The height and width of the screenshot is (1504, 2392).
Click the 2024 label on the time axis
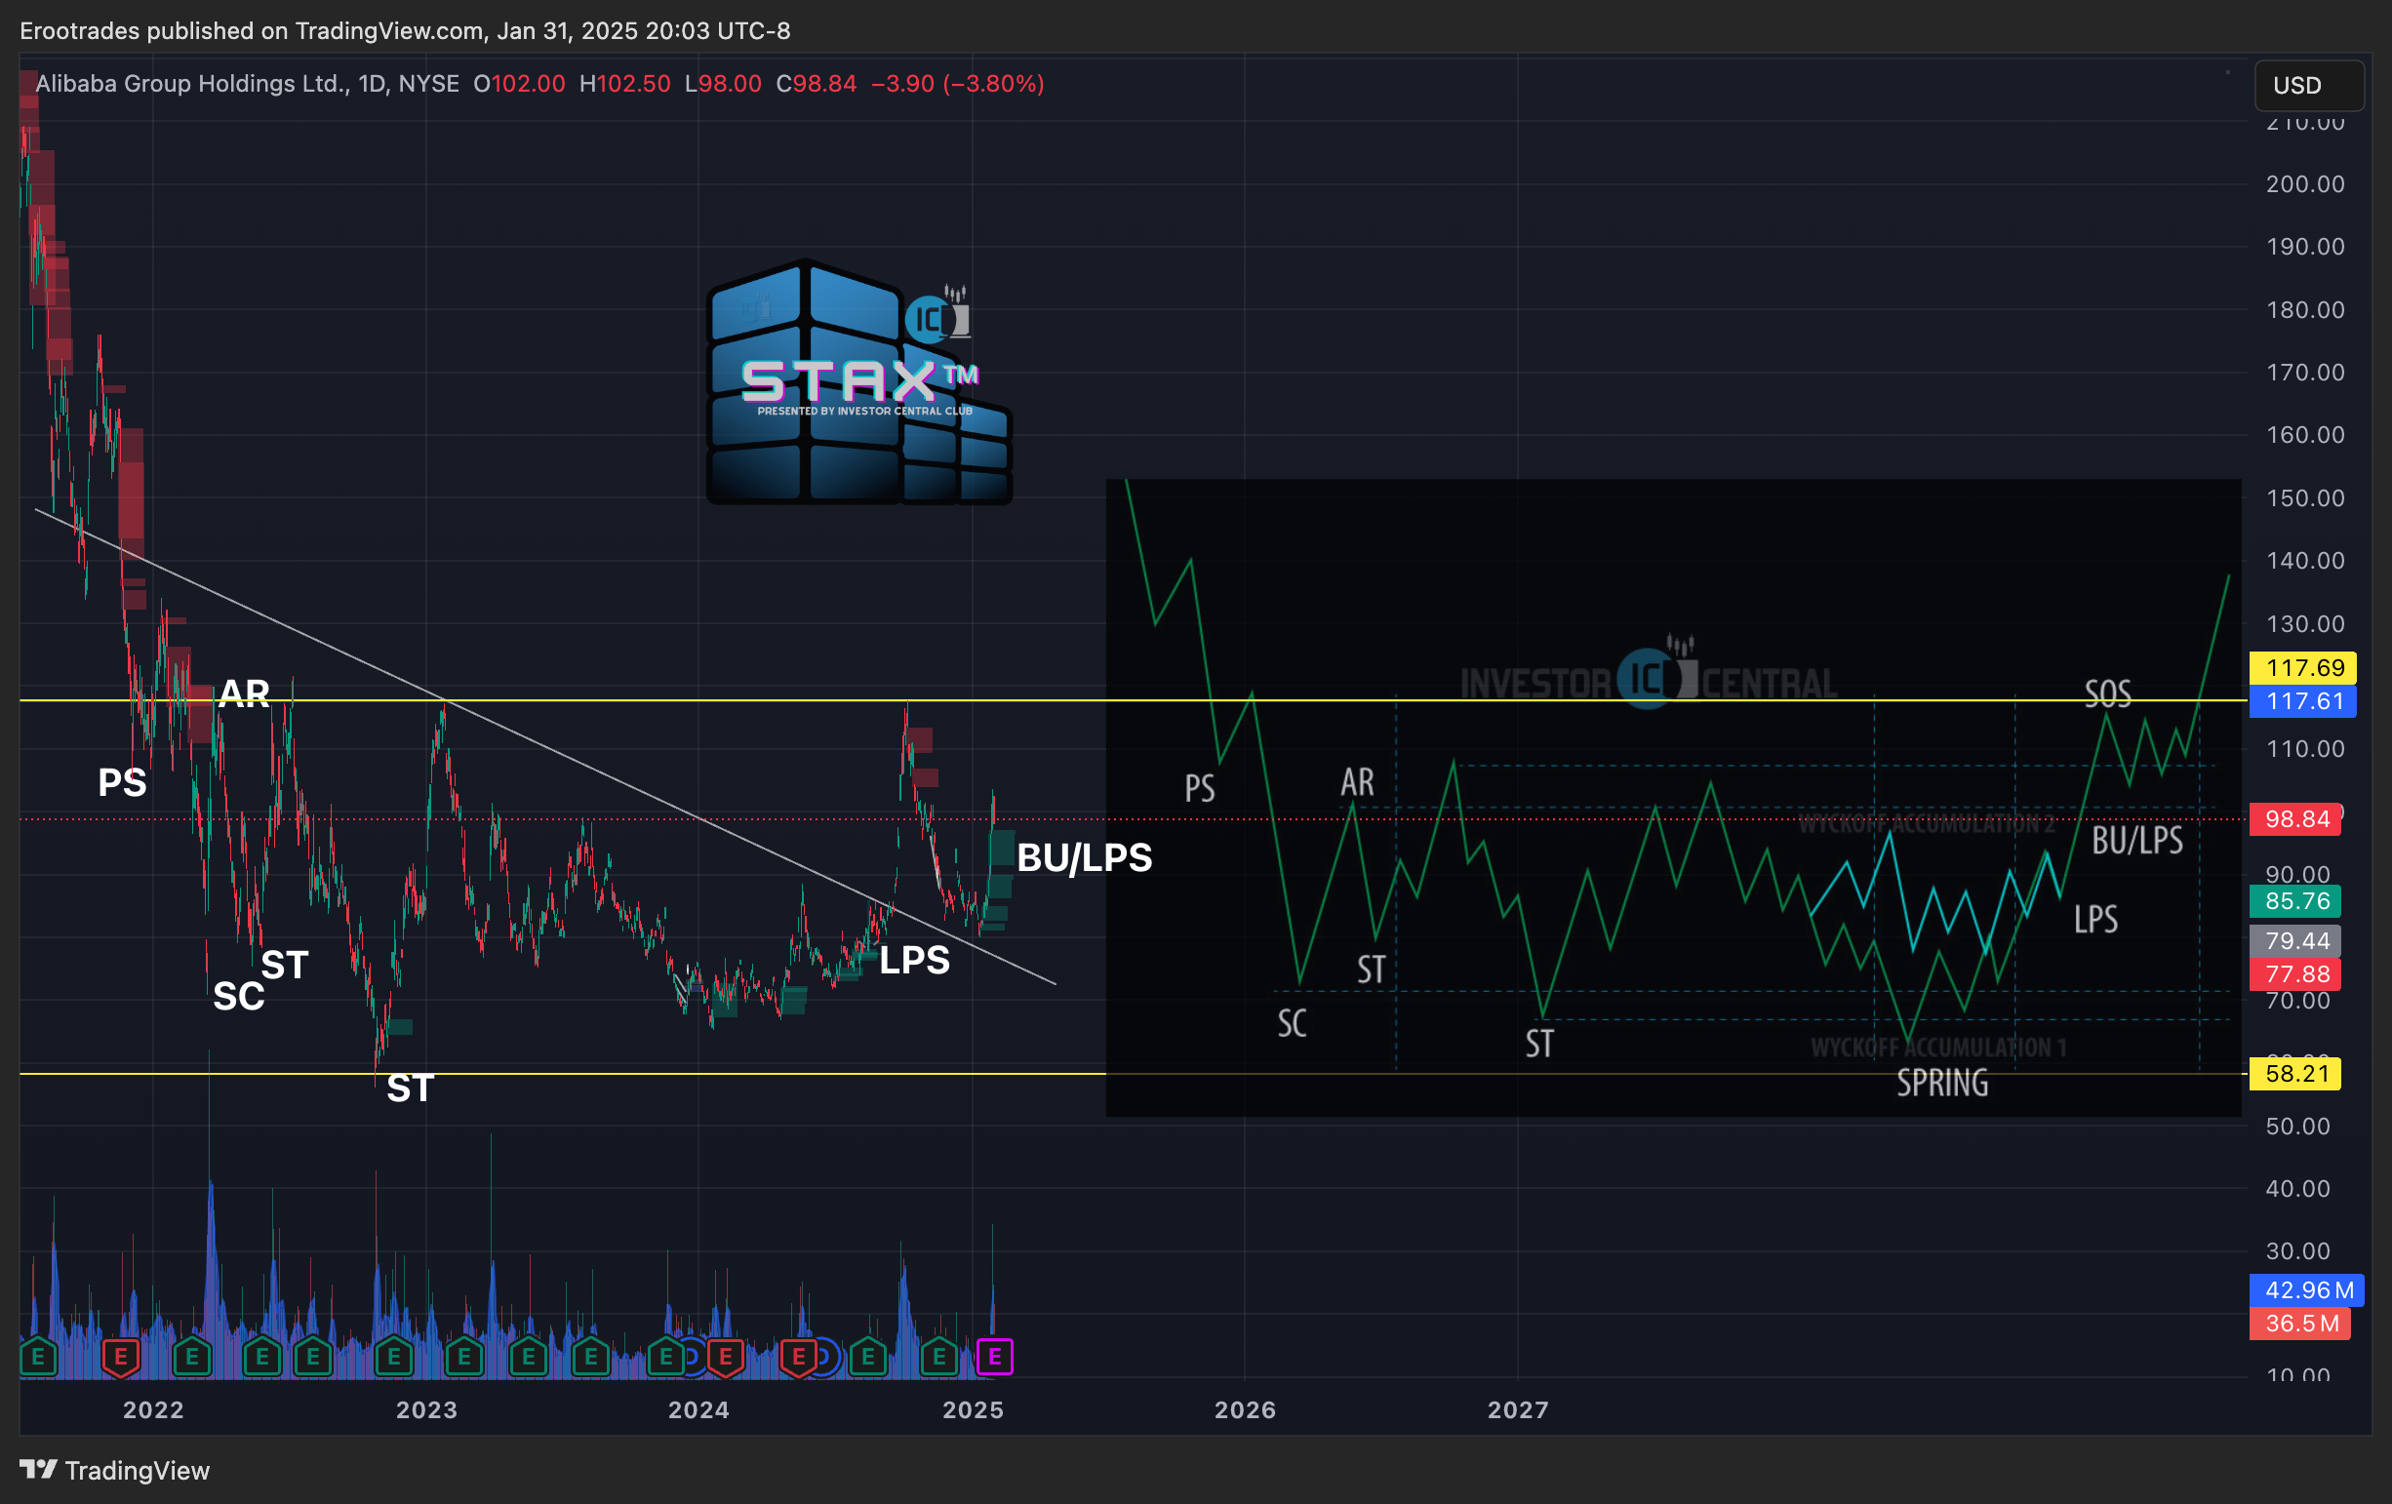coord(698,1409)
